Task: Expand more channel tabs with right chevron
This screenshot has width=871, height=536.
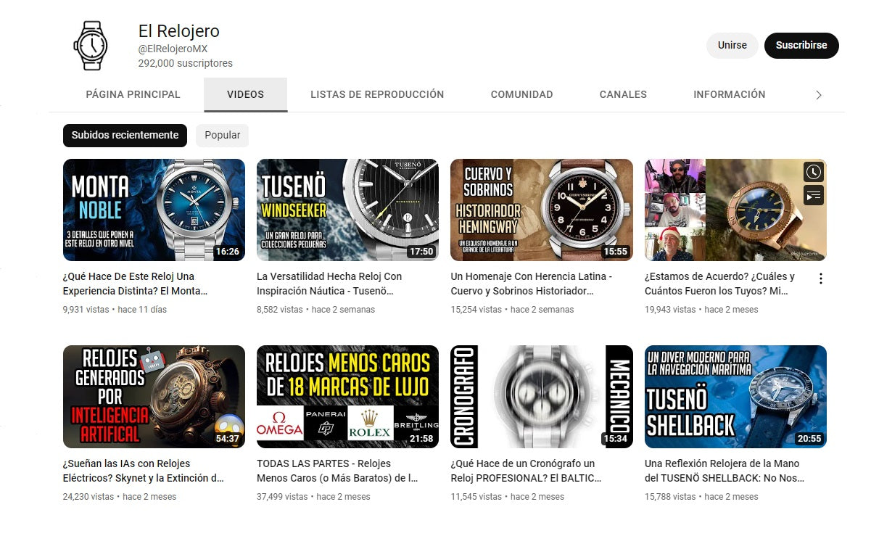Action: [x=819, y=95]
